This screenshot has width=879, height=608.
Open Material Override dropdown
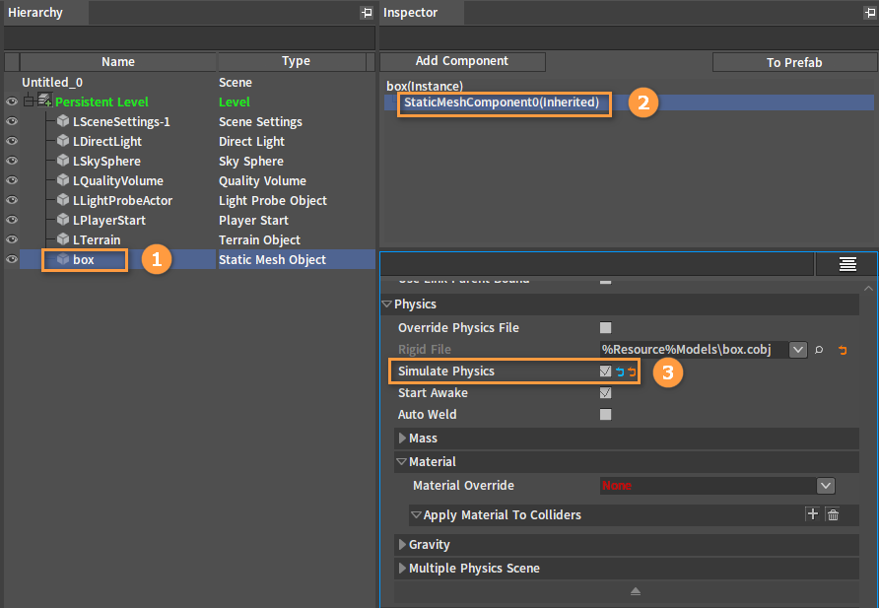tap(826, 485)
